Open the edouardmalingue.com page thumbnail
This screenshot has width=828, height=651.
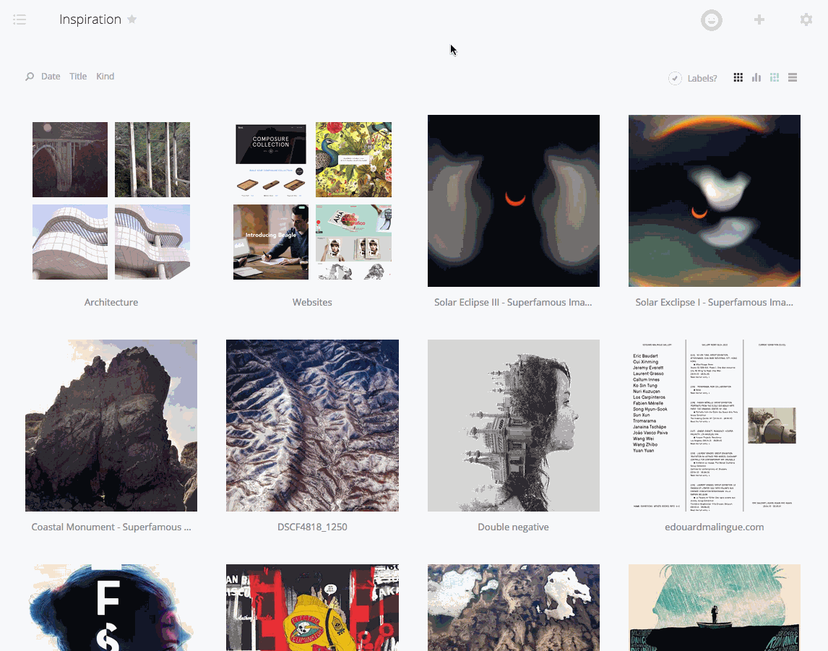coord(715,426)
